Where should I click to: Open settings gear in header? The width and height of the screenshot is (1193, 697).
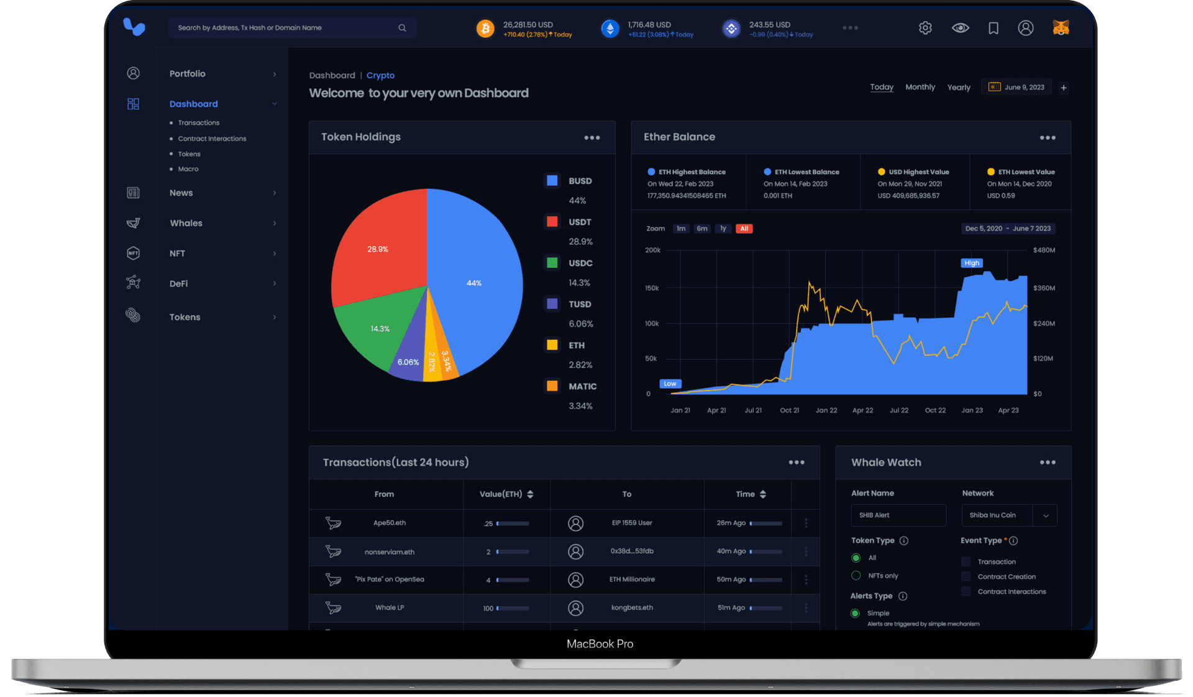(925, 28)
